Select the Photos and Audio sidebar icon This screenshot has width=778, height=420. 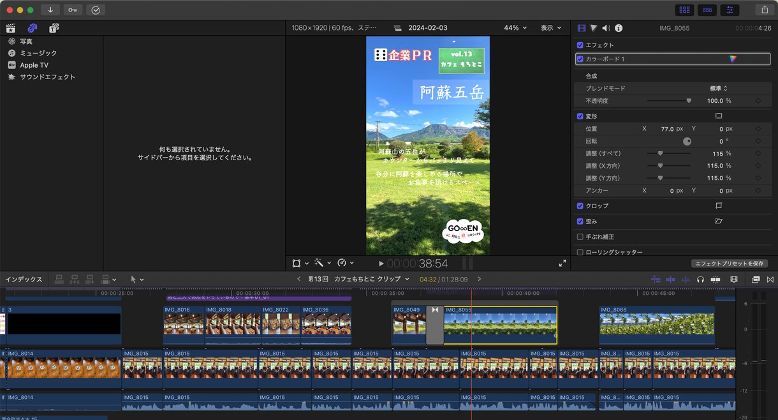click(x=33, y=28)
